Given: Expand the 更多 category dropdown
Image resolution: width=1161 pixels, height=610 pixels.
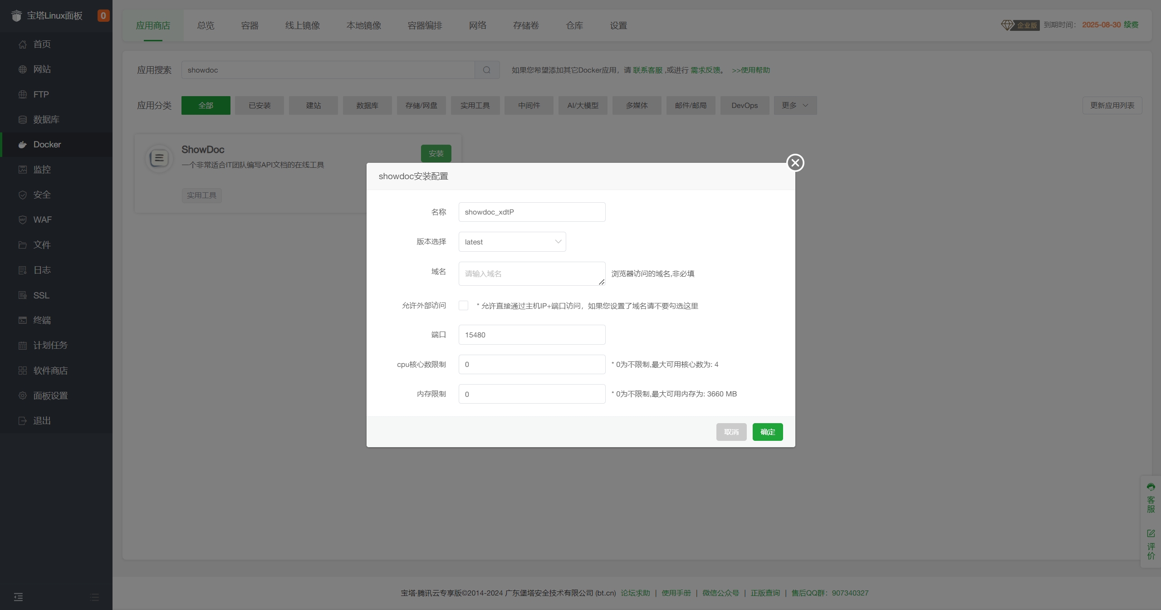Looking at the screenshot, I should point(795,105).
